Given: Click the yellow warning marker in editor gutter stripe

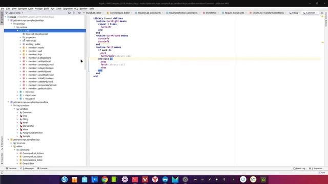Looking at the screenshot, I should click(x=322, y=42).
